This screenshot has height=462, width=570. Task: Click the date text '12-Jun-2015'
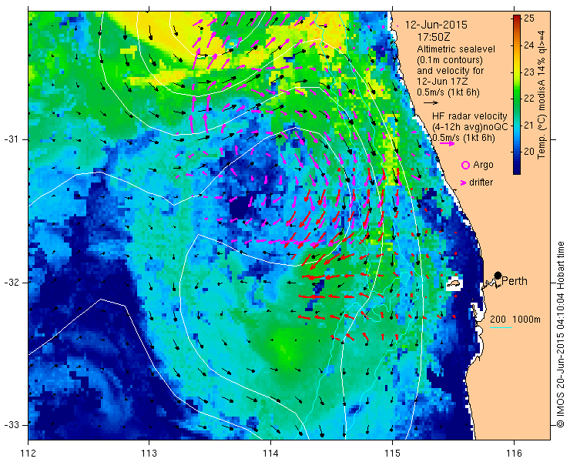click(436, 25)
